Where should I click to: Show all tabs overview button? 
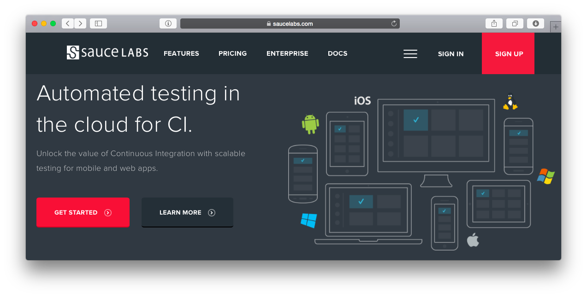pos(515,23)
